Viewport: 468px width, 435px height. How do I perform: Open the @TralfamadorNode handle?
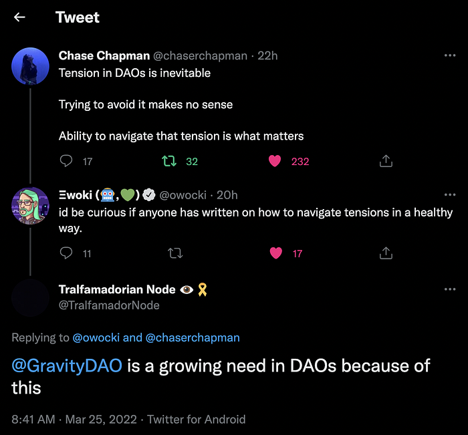[x=109, y=305]
